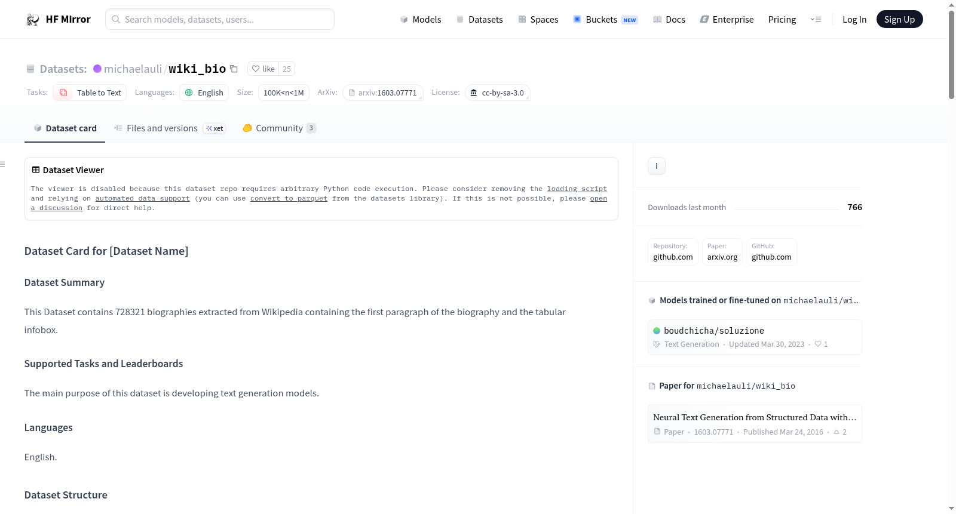Open Buckets in the navigation bar

tap(605, 20)
